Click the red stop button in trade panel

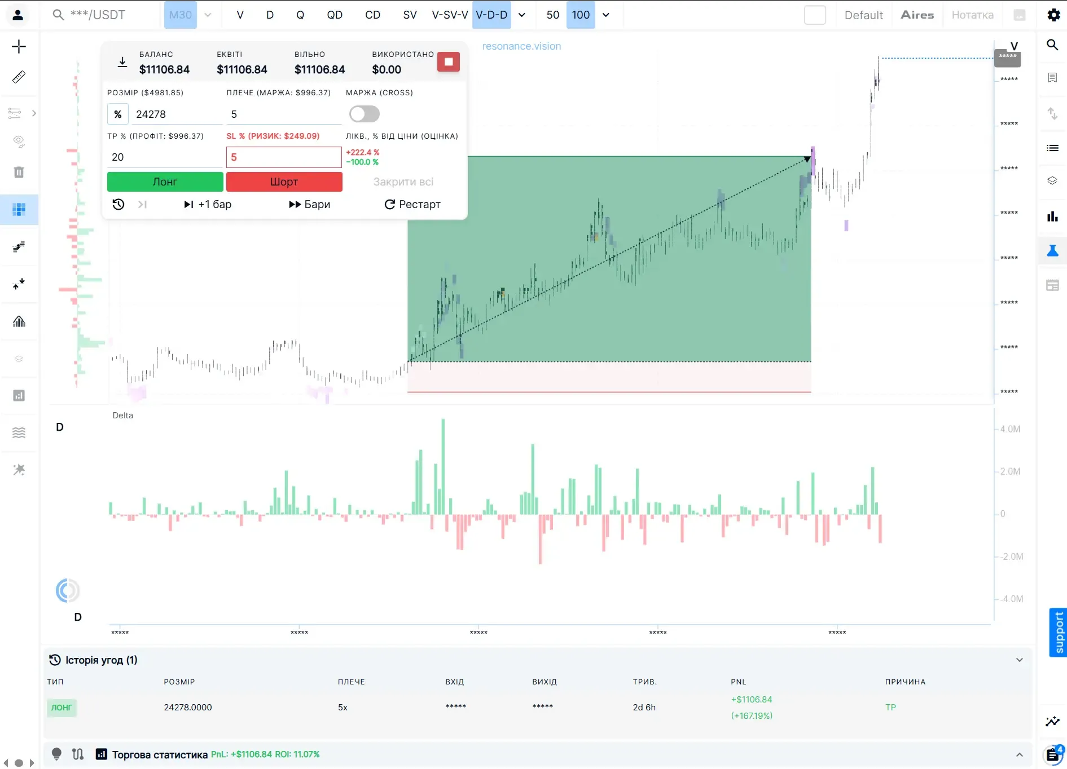click(449, 61)
